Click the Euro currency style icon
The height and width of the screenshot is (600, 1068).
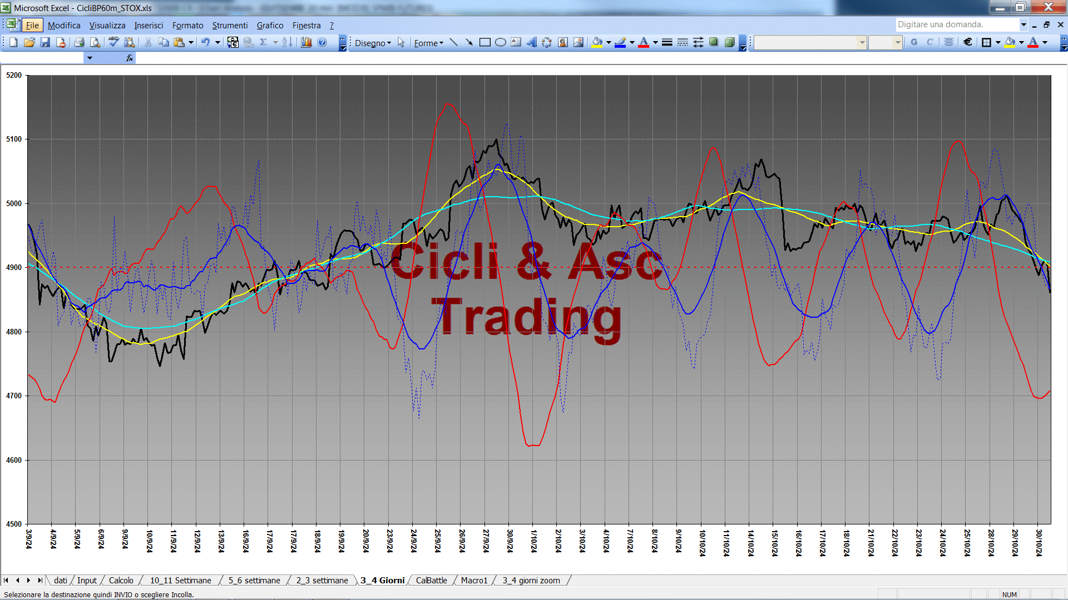click(968, 42)
